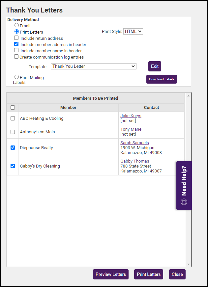Select the Print Mailing Labels option
208x287 pixels.
tap(16, 77)
